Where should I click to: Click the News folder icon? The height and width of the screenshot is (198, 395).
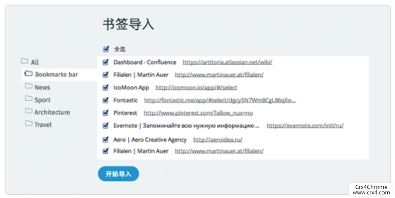click(x=29, y=86)
